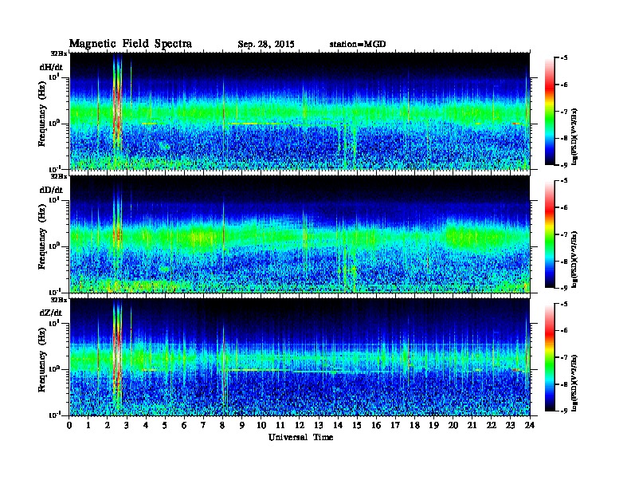Image resolution: width=631 pixels, height=488 pixels.
Task: Click the '-9' value on the dZ/dt color bar
Action: coord(564,411)
